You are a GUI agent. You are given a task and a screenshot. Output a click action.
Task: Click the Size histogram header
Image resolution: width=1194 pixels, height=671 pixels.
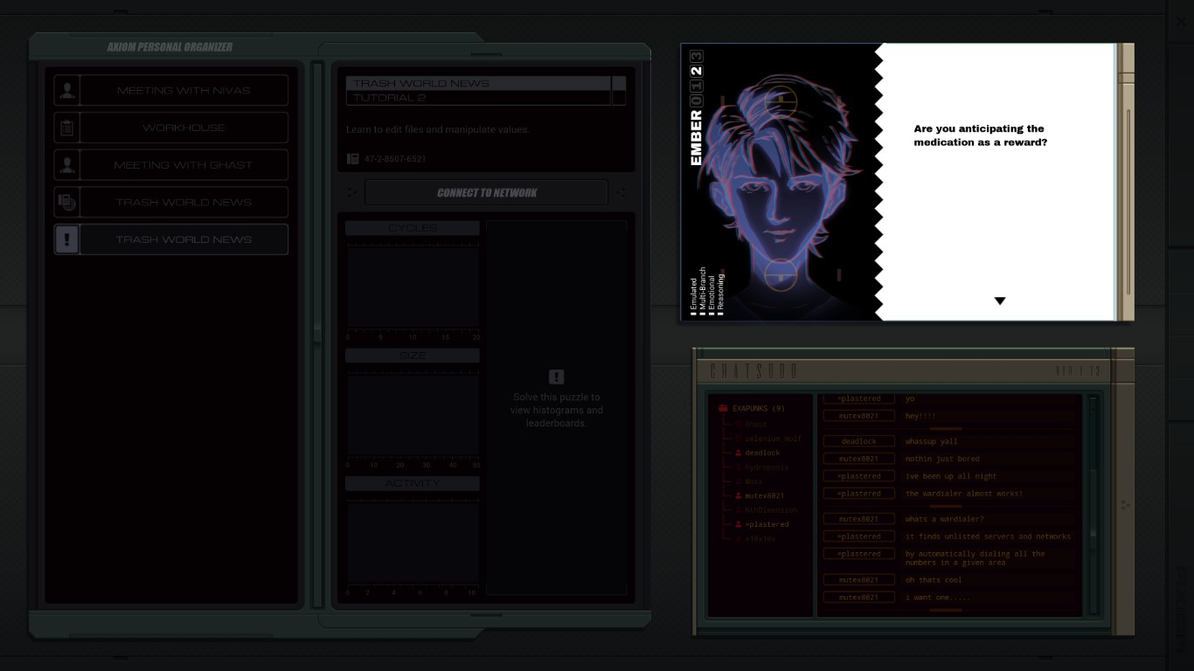coord(413,356)
